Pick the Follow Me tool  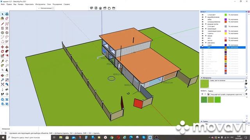coord(7,51)
